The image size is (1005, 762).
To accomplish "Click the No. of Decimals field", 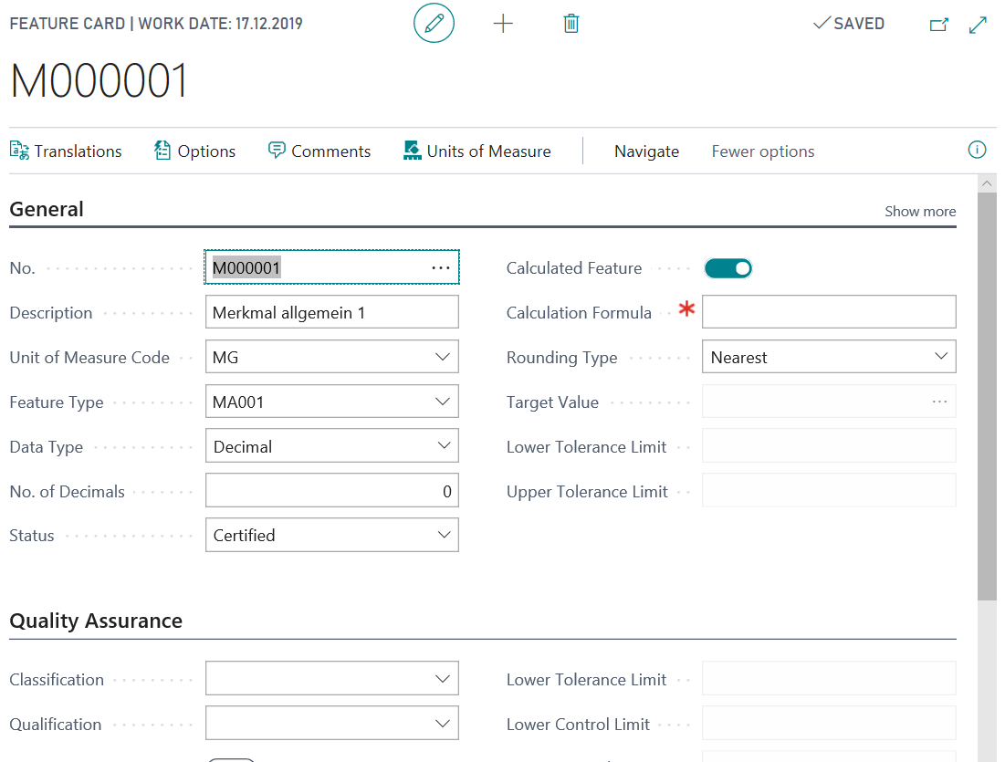I will [332, 491].
